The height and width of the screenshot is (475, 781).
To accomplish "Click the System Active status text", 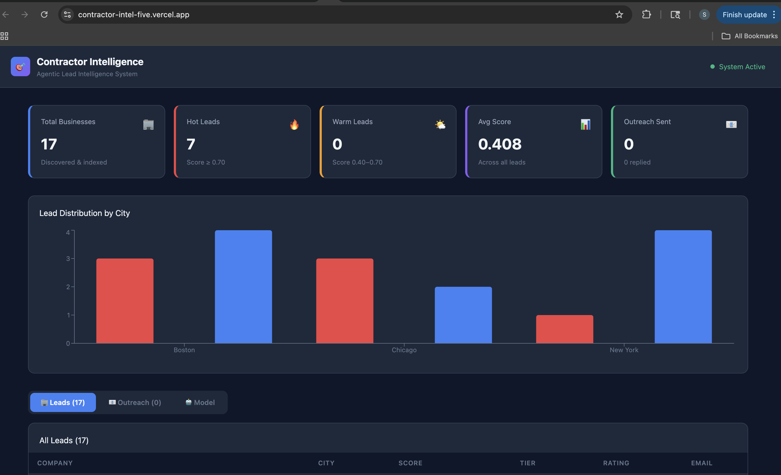I will (742, 67).
